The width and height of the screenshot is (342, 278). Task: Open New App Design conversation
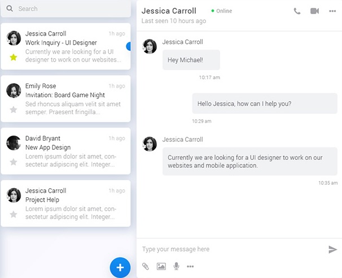point(65,151)
